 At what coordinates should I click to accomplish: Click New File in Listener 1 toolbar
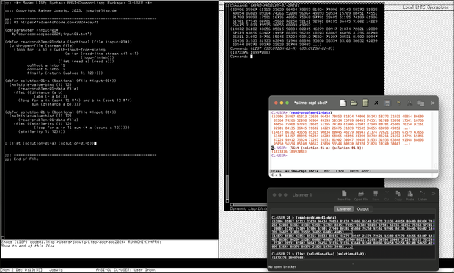[x=344, y=195]
